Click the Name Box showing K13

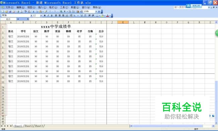tap(8, 19)
